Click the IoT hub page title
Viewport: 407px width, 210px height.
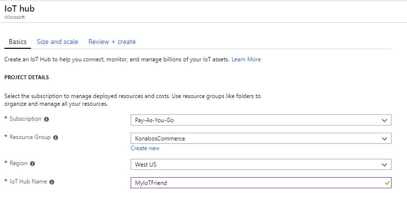(19, 9)
